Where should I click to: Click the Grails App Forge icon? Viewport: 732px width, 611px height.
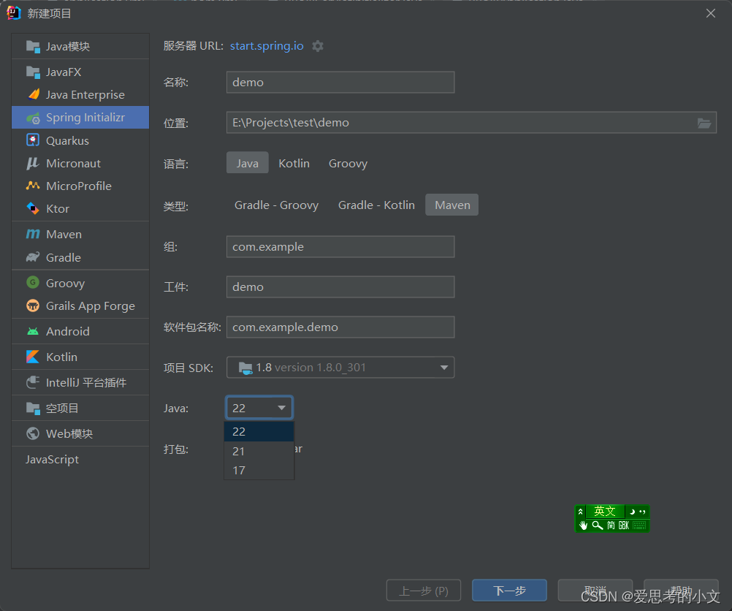click(33, 305)
